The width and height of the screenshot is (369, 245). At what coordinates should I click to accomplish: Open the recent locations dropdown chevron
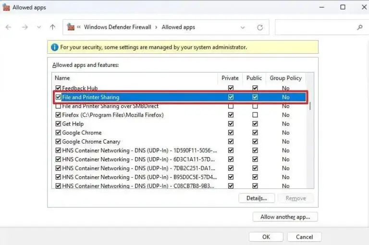click(39, 27)
